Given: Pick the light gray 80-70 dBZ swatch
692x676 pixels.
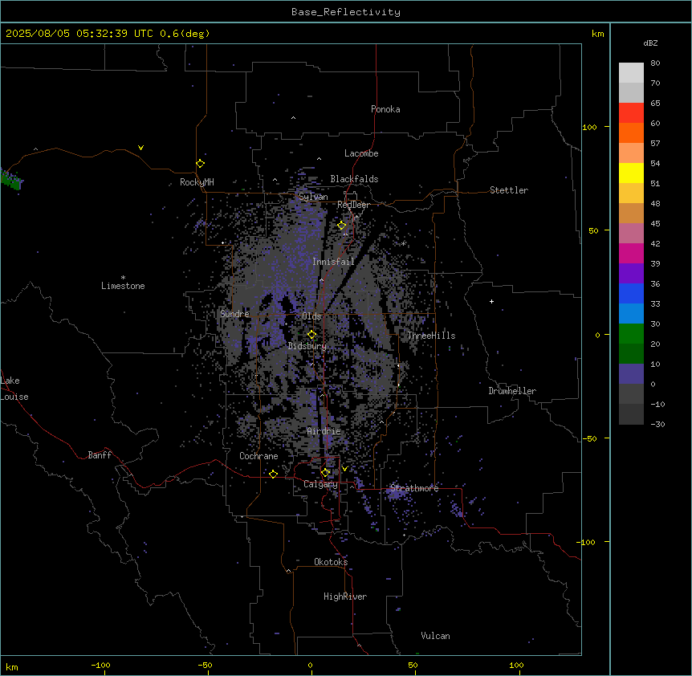Looking at the screenshot, I should tap(631, 73).
